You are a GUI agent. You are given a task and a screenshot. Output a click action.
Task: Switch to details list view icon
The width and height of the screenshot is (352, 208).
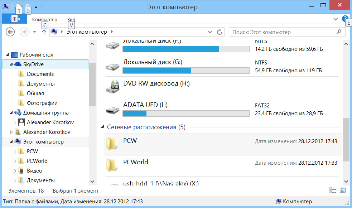333,190
